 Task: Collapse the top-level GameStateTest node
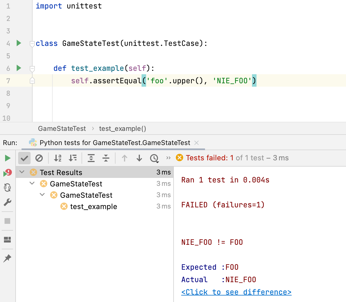point(32,184)
